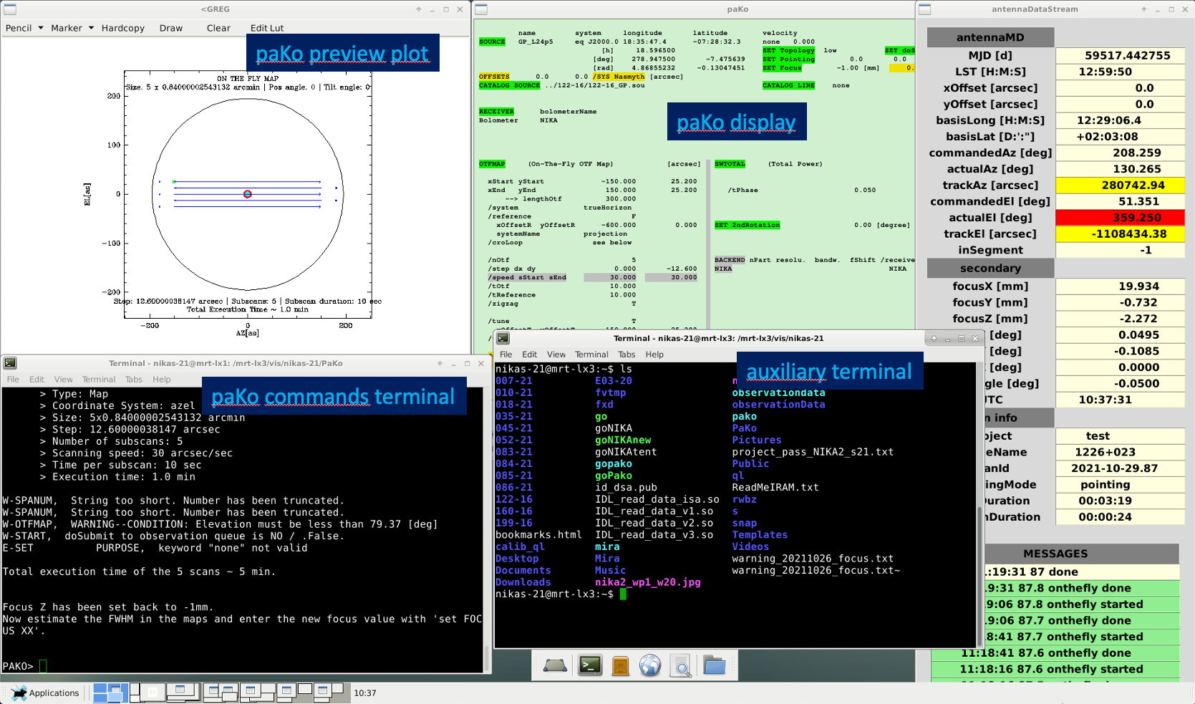1195x704 pixels.
Task: Switch to the first workspace in pager
Action: [x=110, y=693]
